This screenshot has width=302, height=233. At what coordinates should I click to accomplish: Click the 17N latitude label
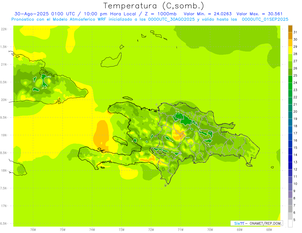click(x=4, y=206)
